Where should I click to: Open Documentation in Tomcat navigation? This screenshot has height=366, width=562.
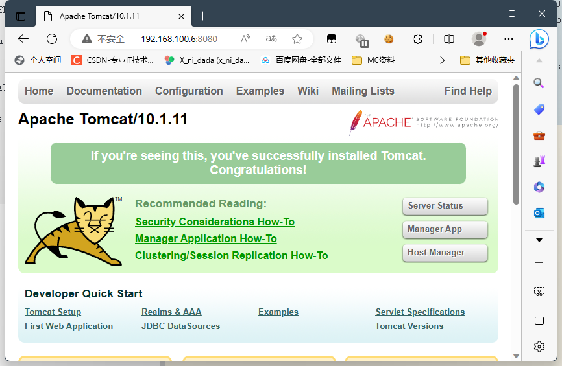pyautogui.click(x=104, y=91)
